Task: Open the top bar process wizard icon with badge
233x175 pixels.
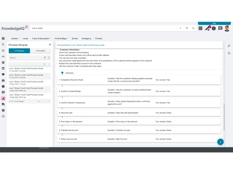Action: tap(207, 28)
